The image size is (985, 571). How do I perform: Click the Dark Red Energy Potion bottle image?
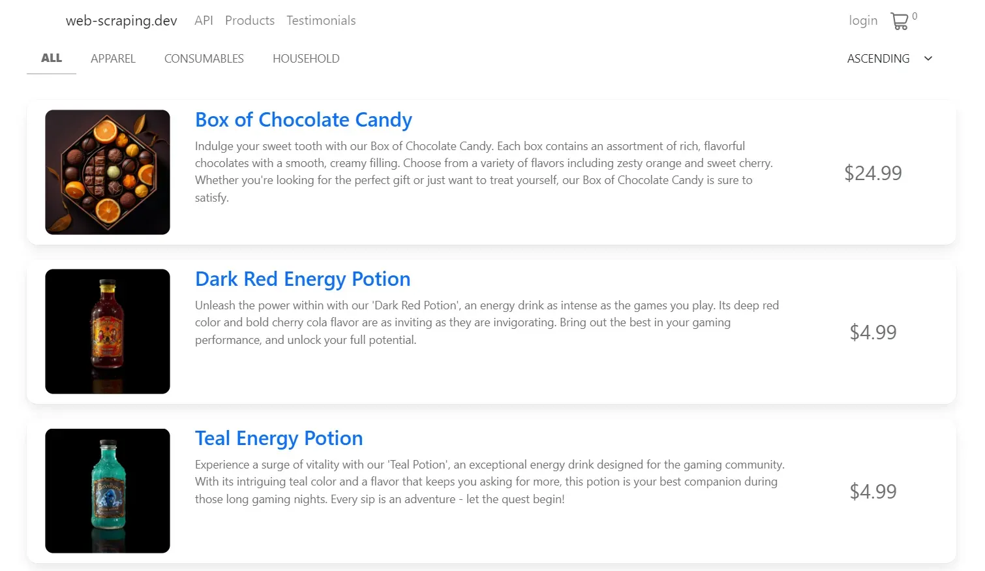(x=107, y=331)
